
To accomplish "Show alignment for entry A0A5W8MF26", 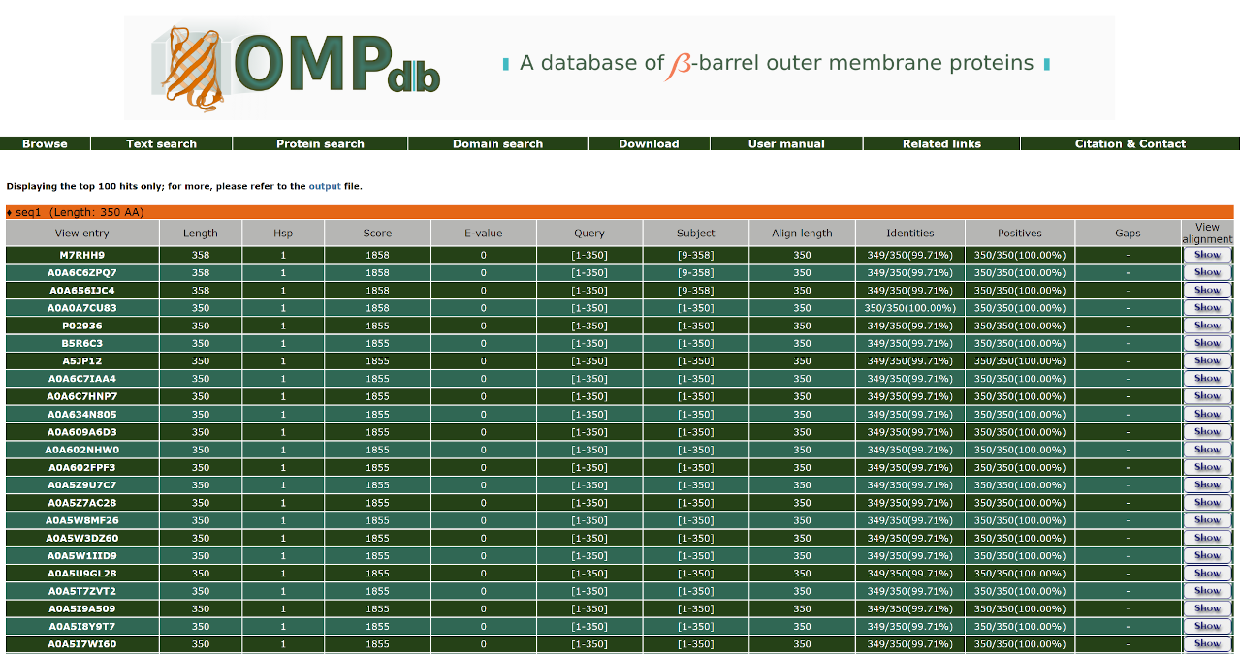I will pyautogui.click(x=1207, y=520).
